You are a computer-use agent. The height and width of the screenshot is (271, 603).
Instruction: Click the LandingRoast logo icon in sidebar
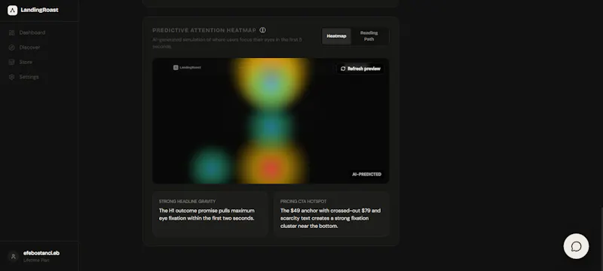pyautogui.click(x=12, y=11)
